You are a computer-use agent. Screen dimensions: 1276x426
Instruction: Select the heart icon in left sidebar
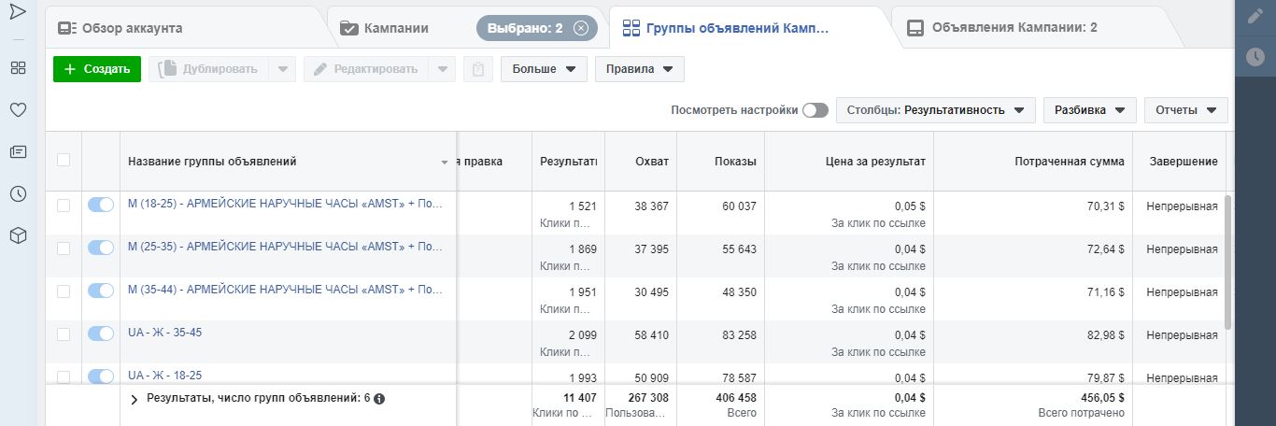pyautogui.click(x=18, y=109)
